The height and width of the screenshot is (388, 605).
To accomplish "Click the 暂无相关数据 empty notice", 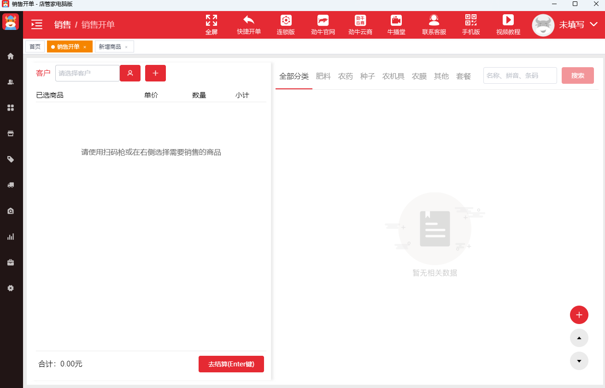I will point(435,273).
